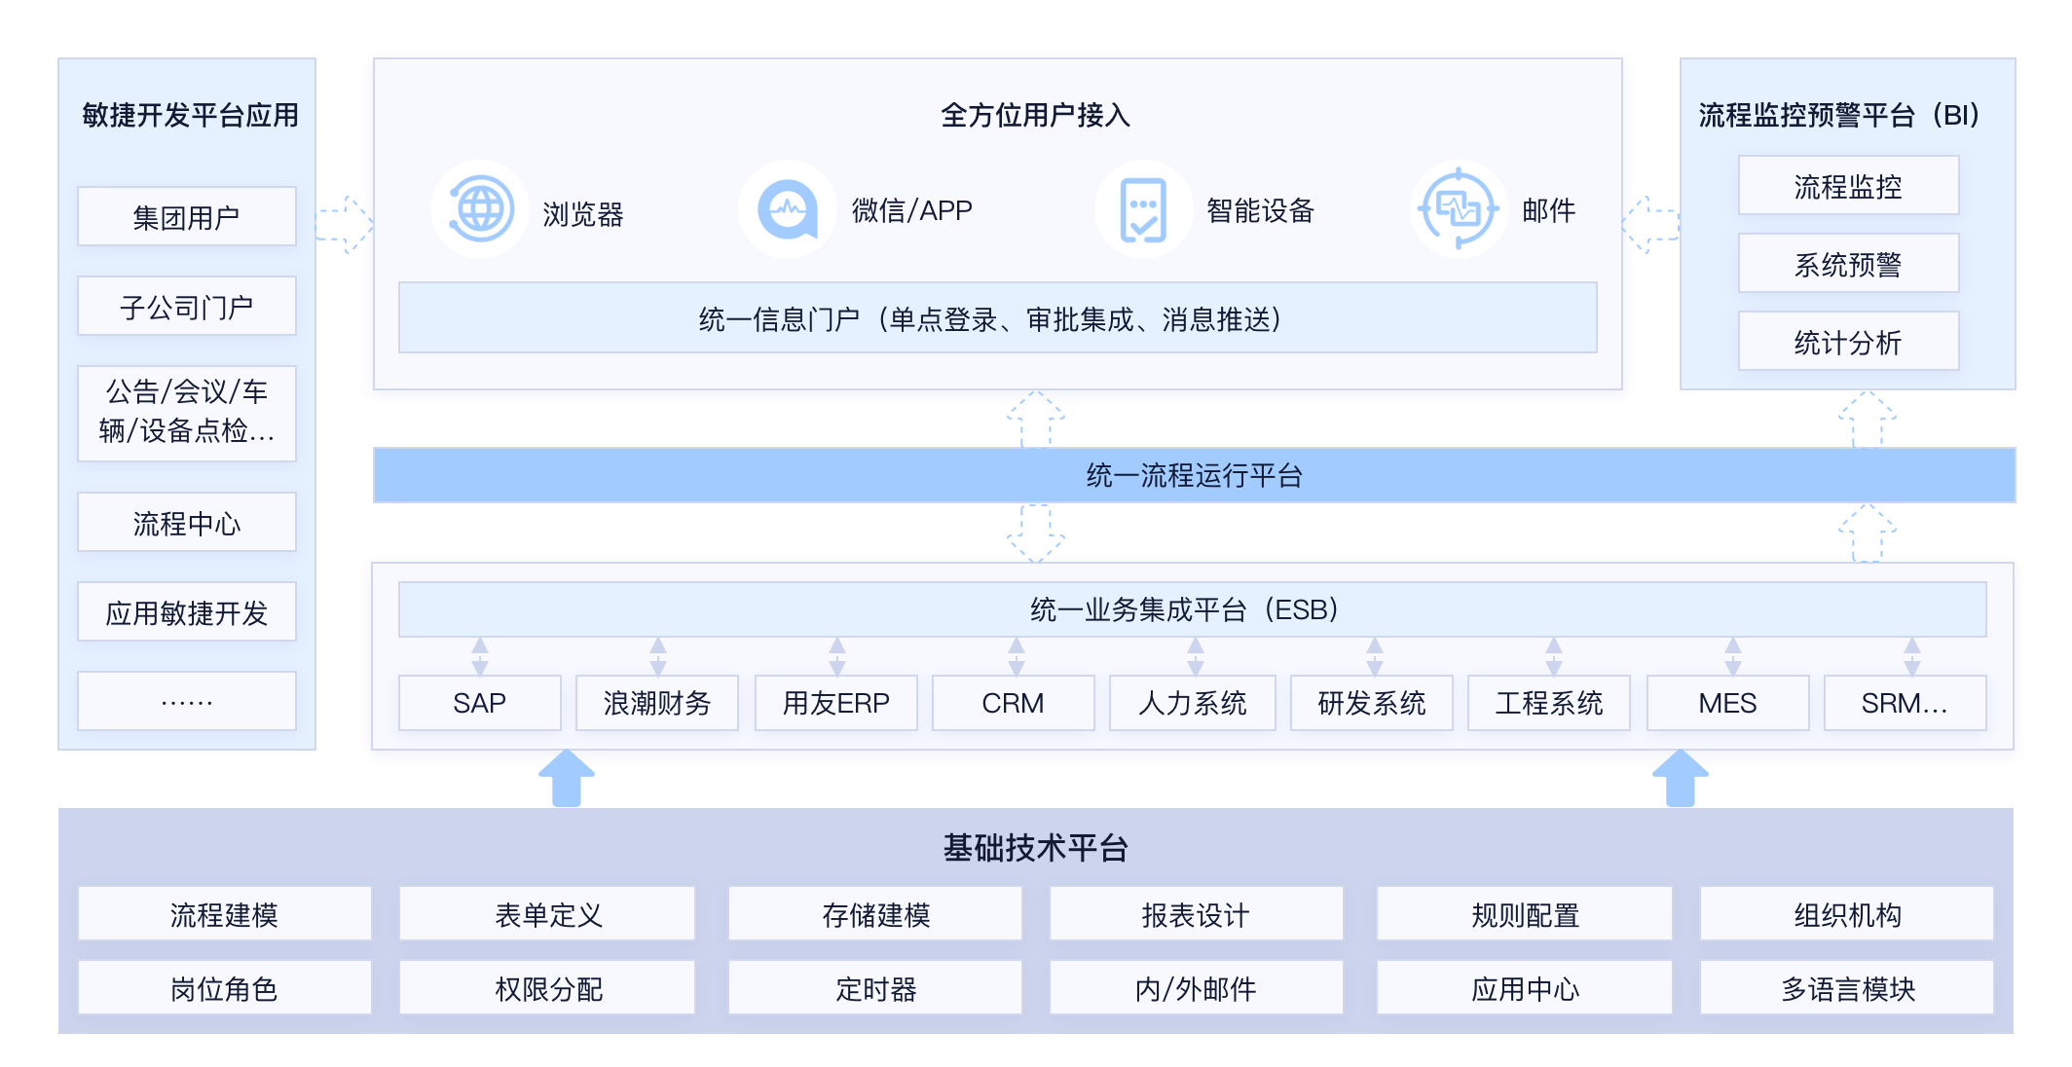
Task: Click the 流程建模 box
Action: click(x=225, y=913)
